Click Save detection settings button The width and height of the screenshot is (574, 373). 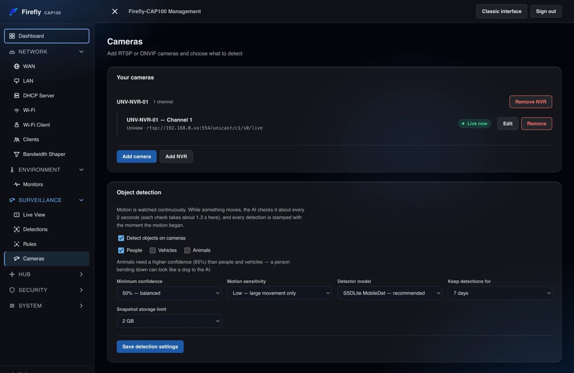coord(150,346)
